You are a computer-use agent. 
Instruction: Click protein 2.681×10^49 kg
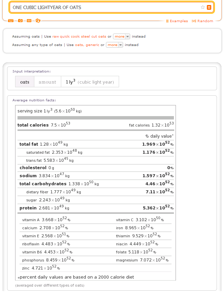pyautogui.click(x=44, y=208)
